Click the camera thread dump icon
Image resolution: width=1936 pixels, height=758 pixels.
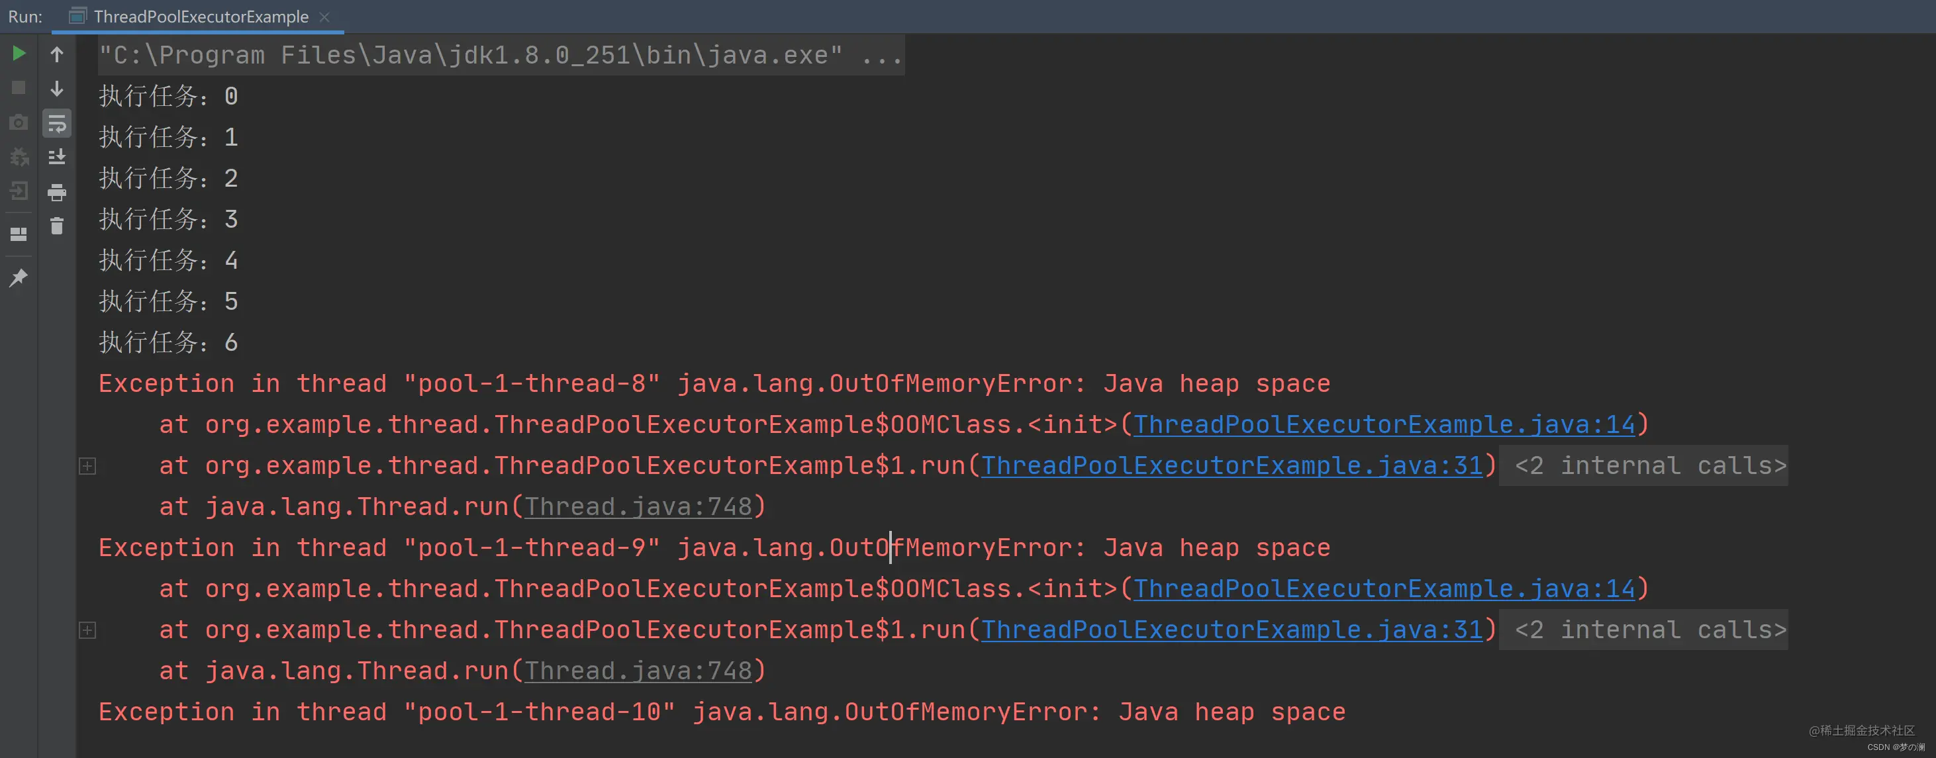point(19,122)
